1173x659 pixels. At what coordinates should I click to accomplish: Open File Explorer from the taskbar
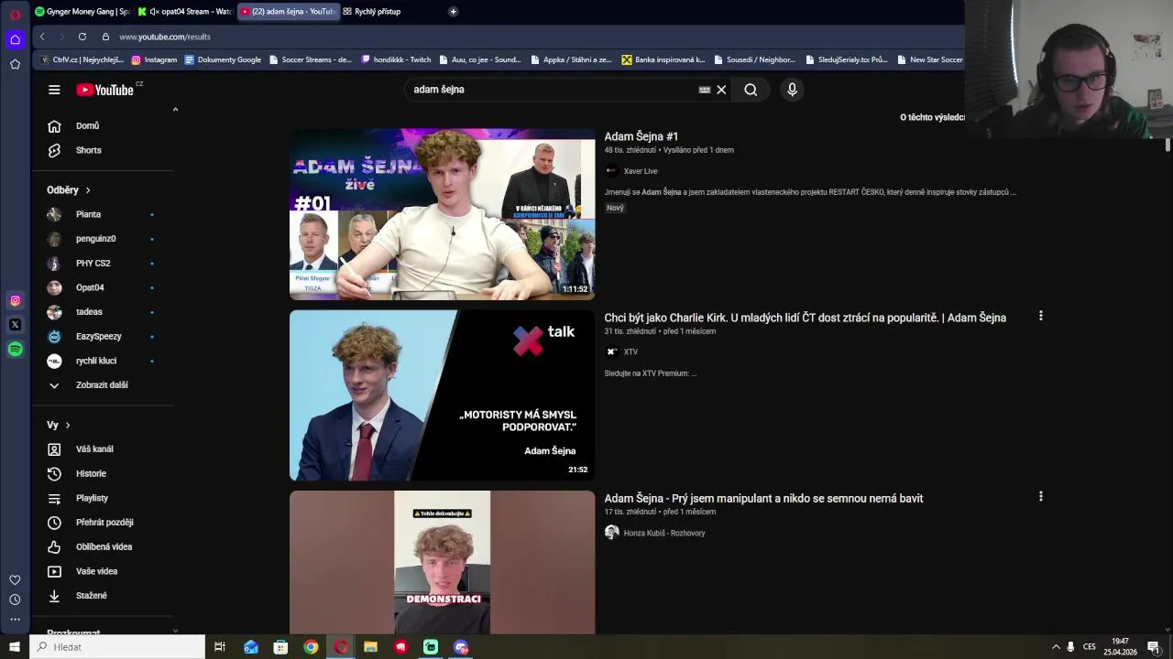(370, 647)
